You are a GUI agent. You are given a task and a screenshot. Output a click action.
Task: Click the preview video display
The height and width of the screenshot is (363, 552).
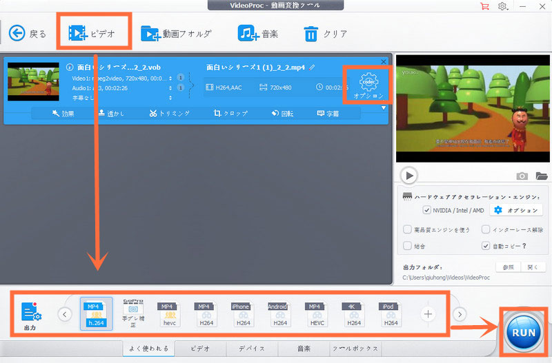click(473, 109)
